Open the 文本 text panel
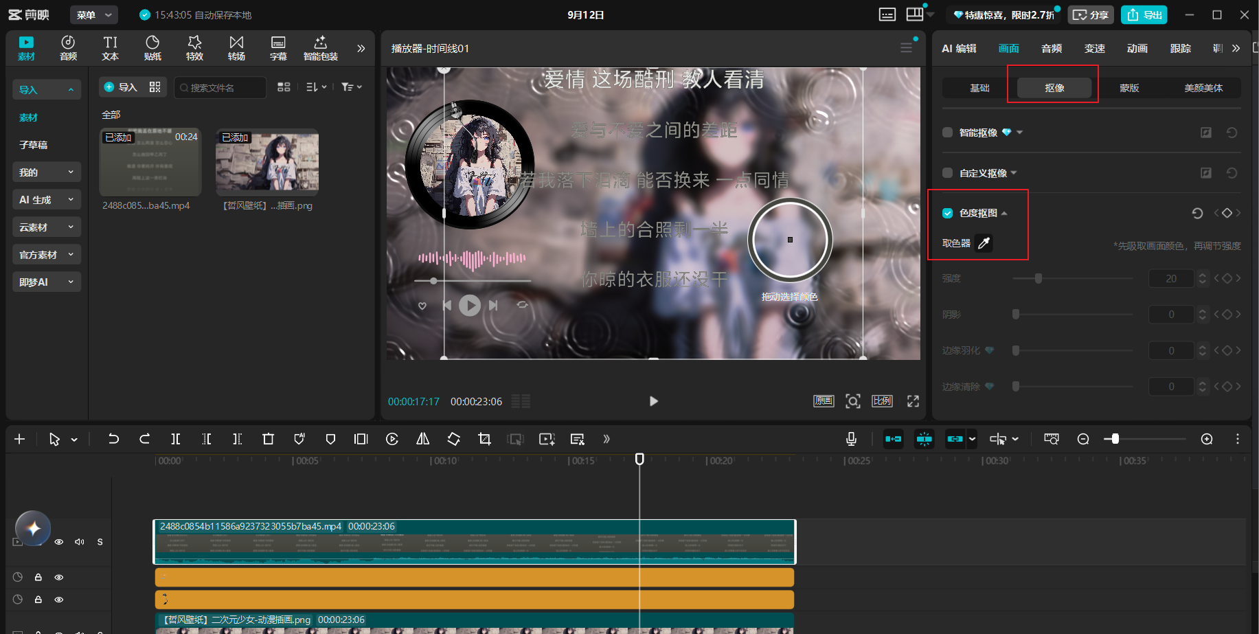The image size is (1259, 634). [110, 48]
